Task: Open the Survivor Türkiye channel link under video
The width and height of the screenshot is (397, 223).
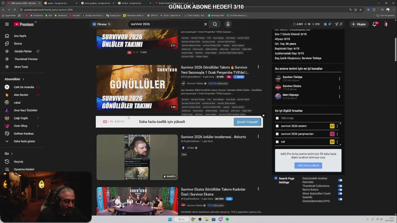Action: (195, 83)
